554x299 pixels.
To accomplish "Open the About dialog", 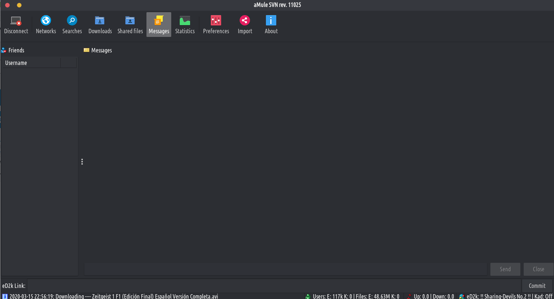I will [x=271, y=25].
